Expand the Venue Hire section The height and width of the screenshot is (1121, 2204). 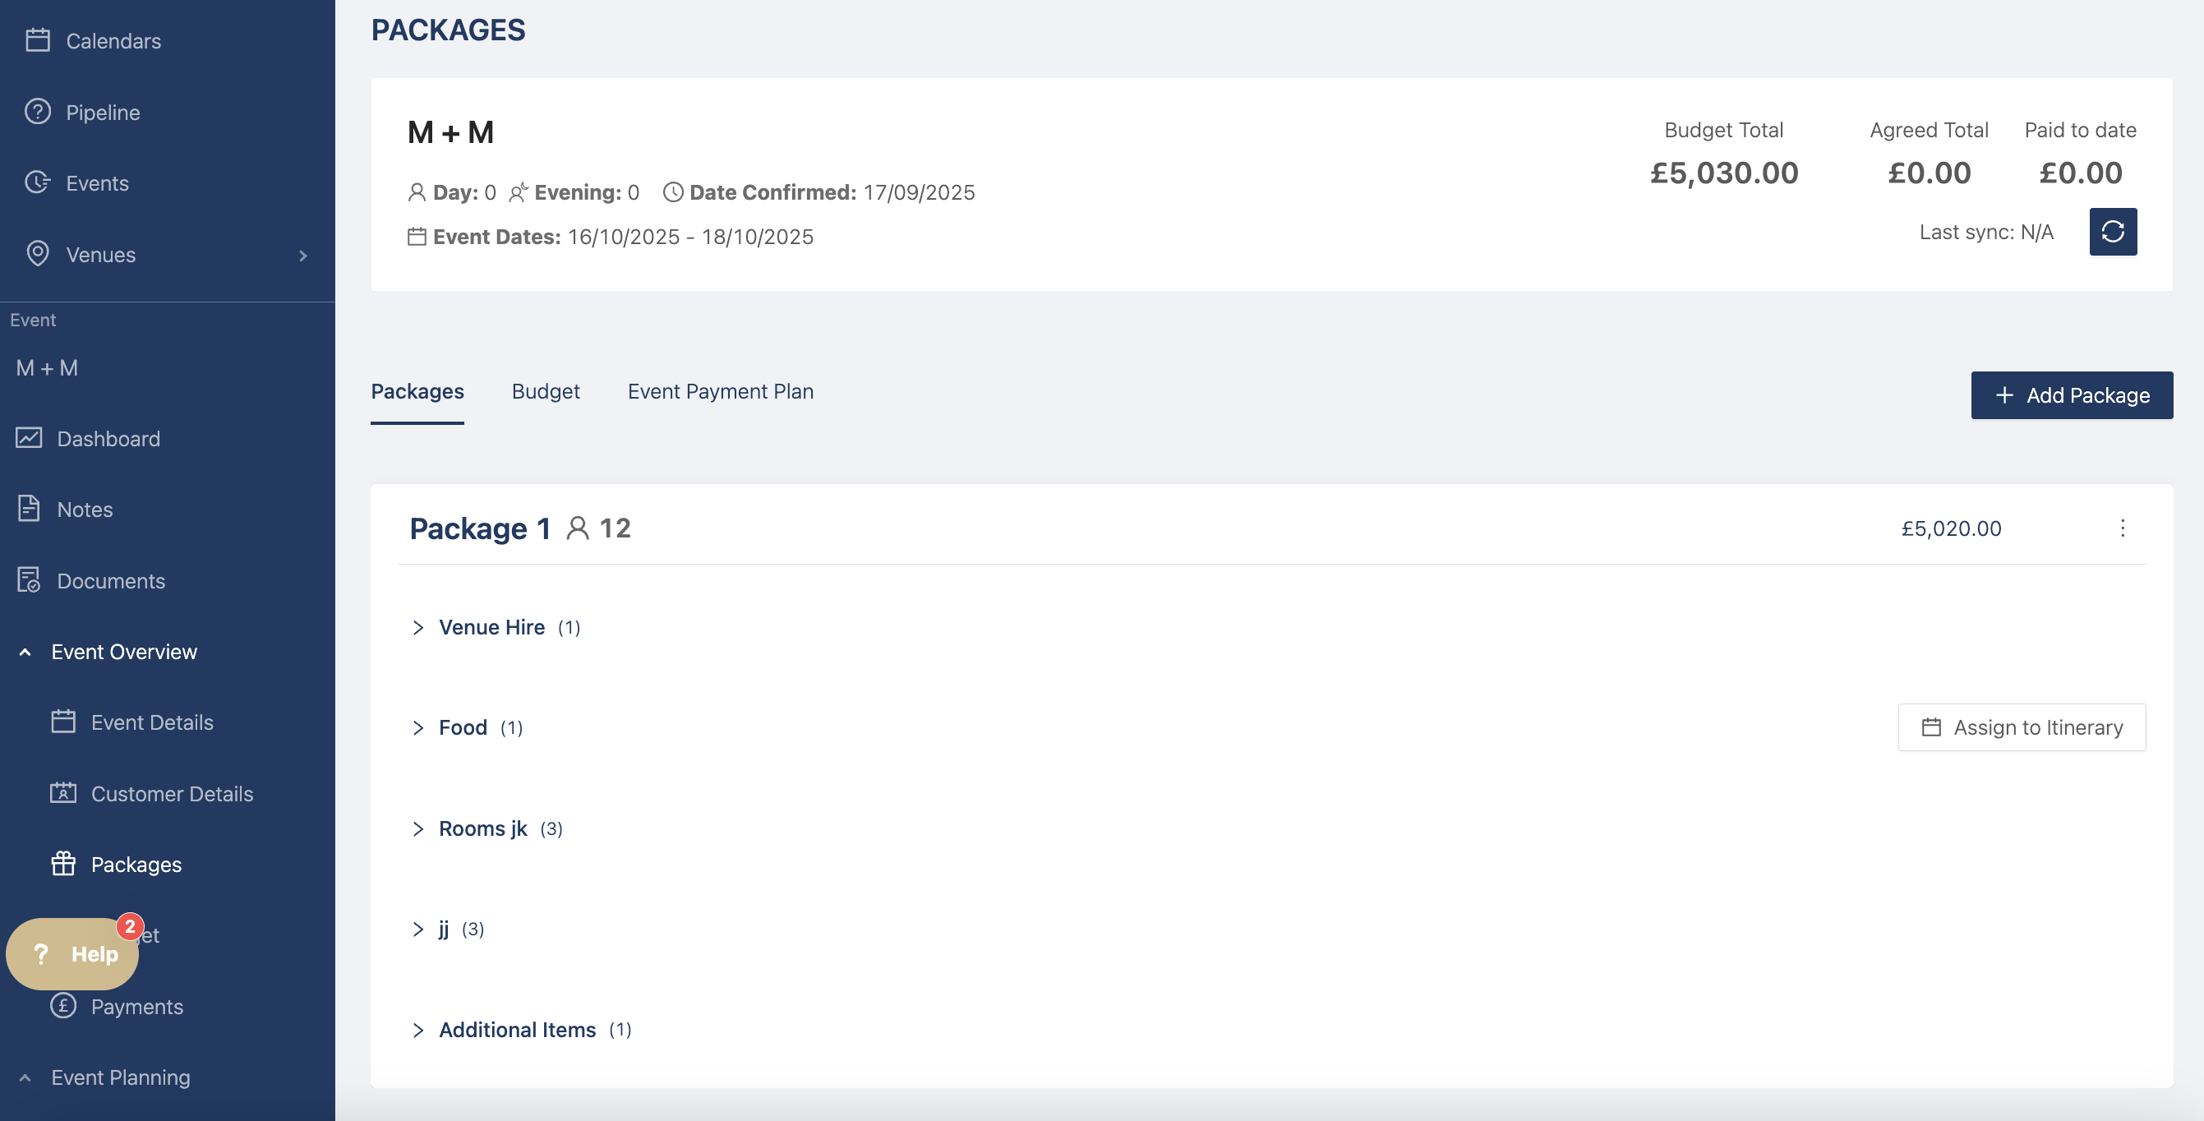point(418,627)
